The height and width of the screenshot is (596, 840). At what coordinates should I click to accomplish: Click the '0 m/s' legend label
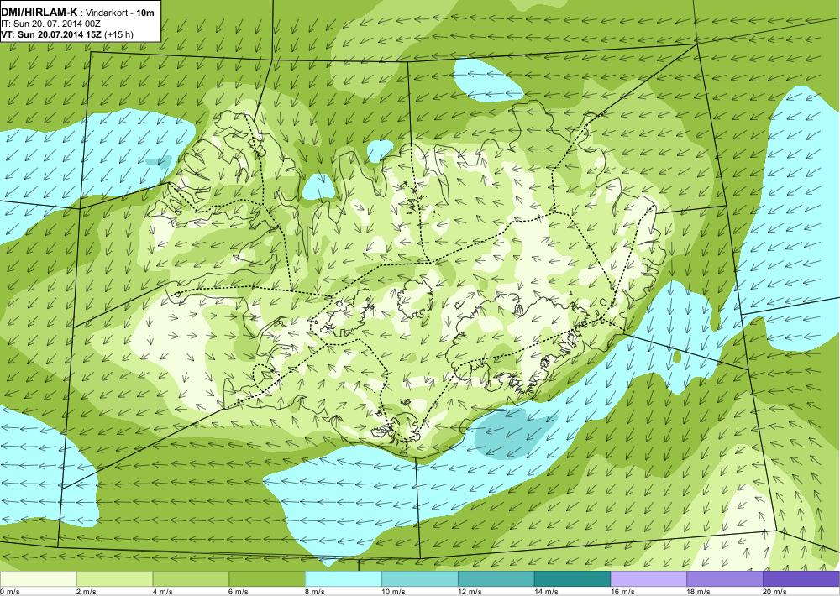click(10, 592)
